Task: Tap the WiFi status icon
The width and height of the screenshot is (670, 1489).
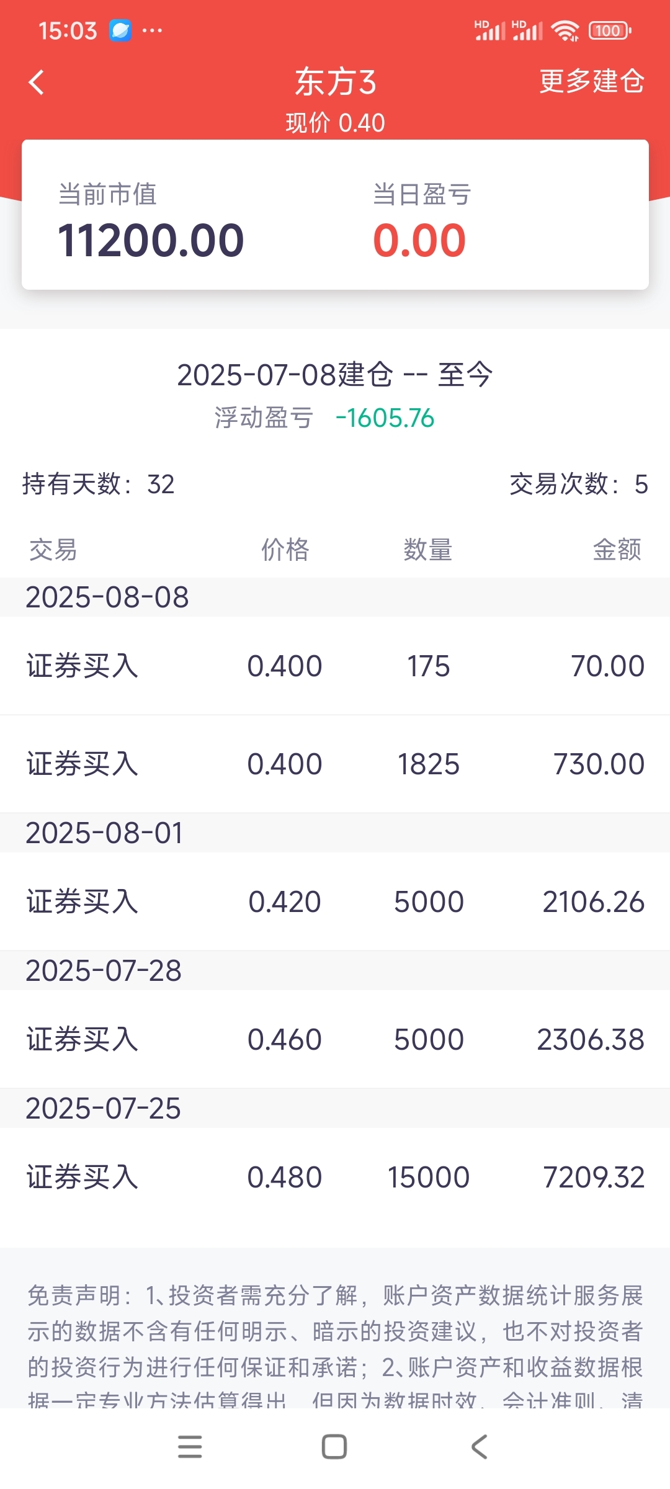Action: click(x=565, y=30)
